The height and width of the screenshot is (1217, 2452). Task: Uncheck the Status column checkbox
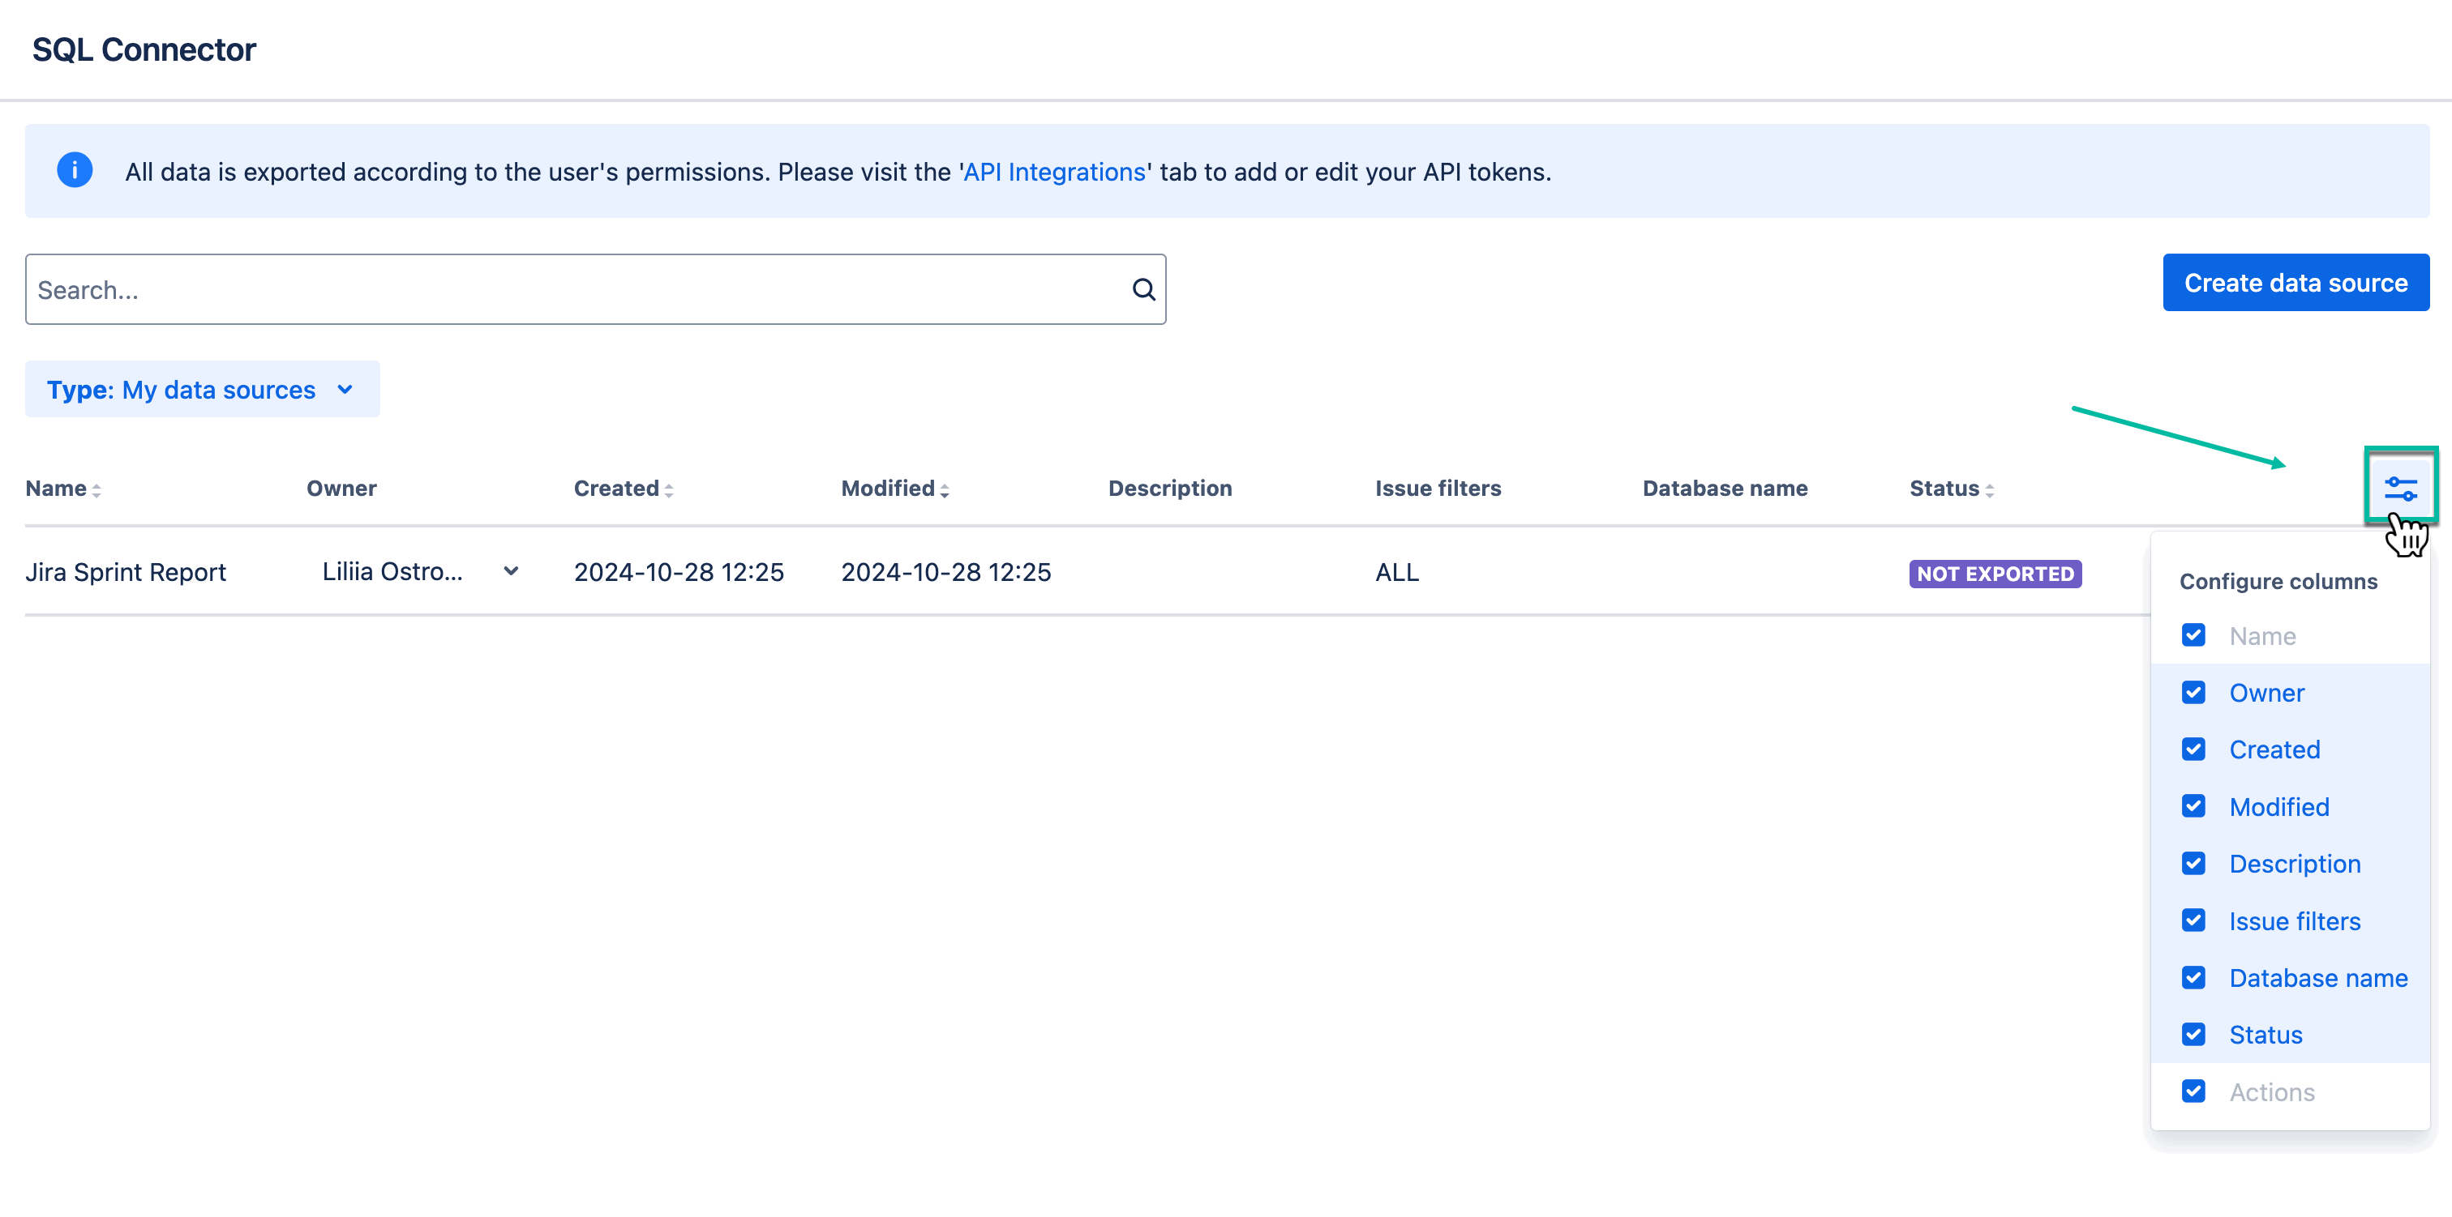(2194, 1035)
